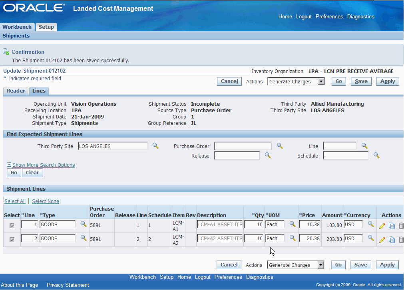The image size is (404, 290).
Task: Click pencil update icon for line 1
Action: 382,226
